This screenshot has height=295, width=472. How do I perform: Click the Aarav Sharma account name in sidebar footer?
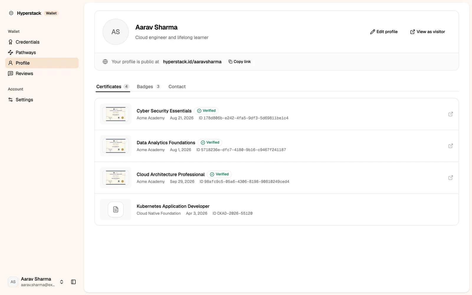coord(36,279)
